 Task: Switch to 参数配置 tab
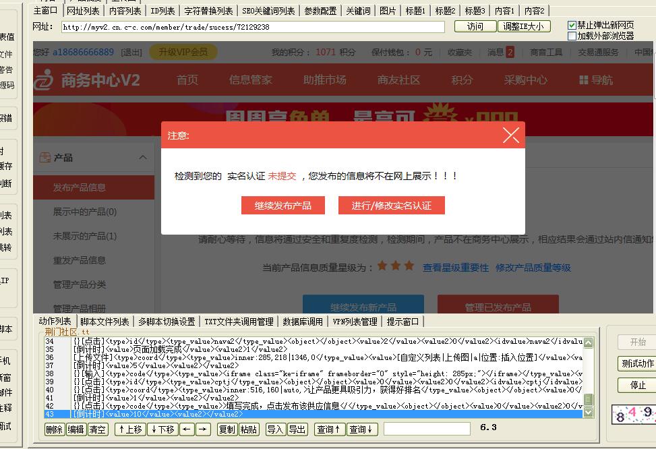pyautogui.click(x=320, y=11)
